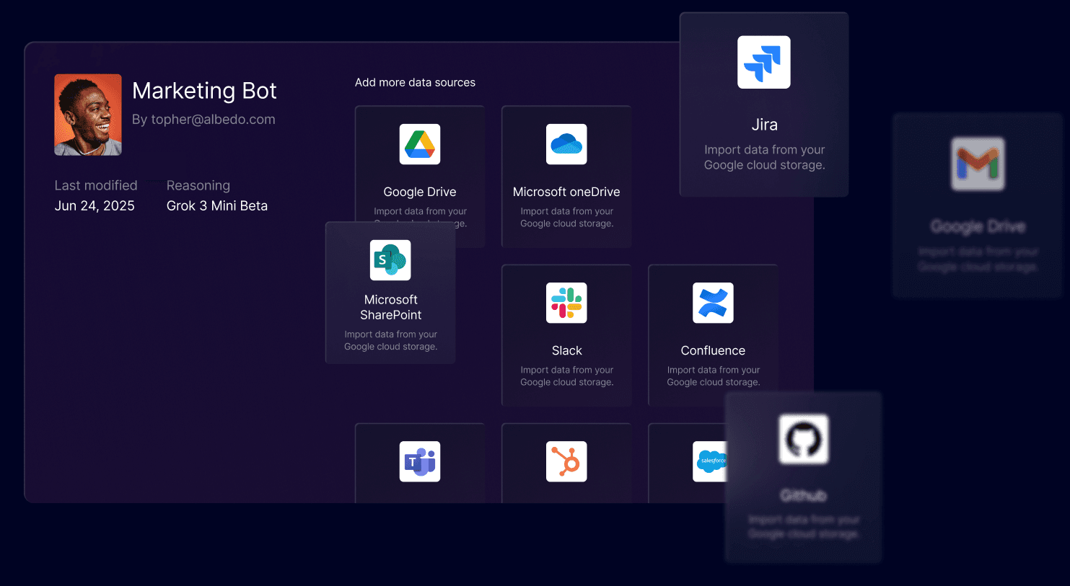Choose the Microsoft SharePoint icon
This screenshot has width=1070, height=586.
point(390,260)
